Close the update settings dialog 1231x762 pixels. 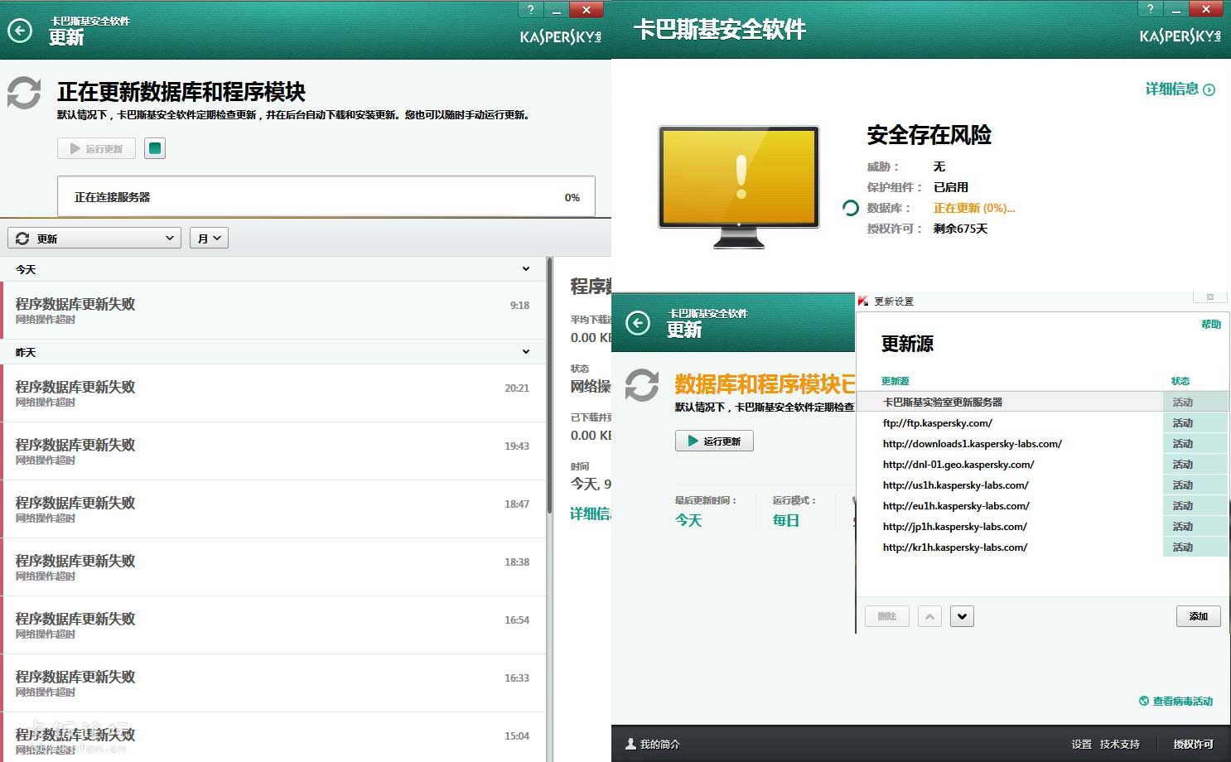click(1210, 297)
